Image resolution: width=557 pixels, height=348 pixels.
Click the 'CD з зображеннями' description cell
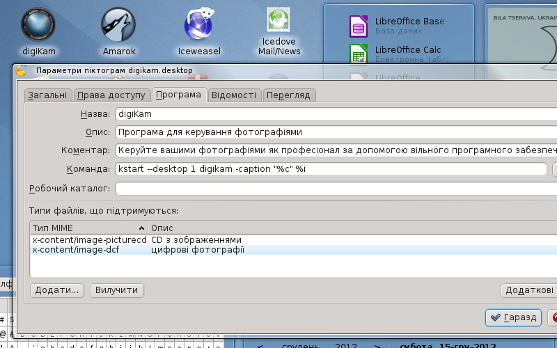(196, 240)
